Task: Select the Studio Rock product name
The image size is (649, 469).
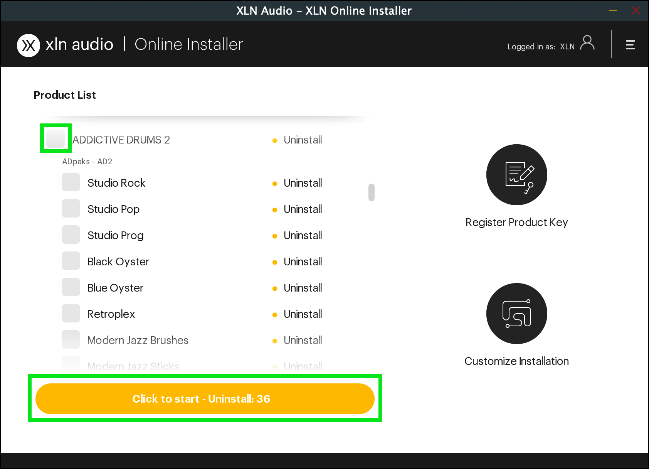Action: click(116, 183)
